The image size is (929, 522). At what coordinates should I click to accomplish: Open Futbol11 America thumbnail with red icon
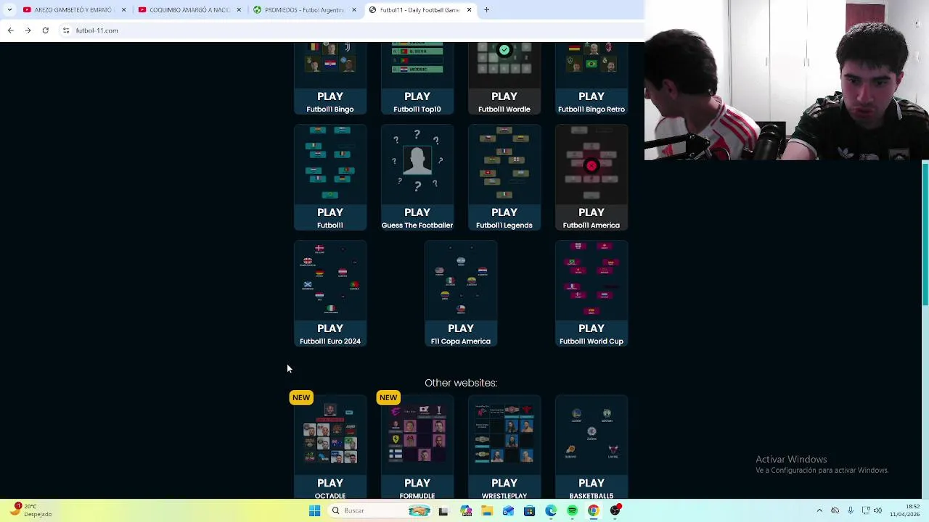click(x=591, y=163)
